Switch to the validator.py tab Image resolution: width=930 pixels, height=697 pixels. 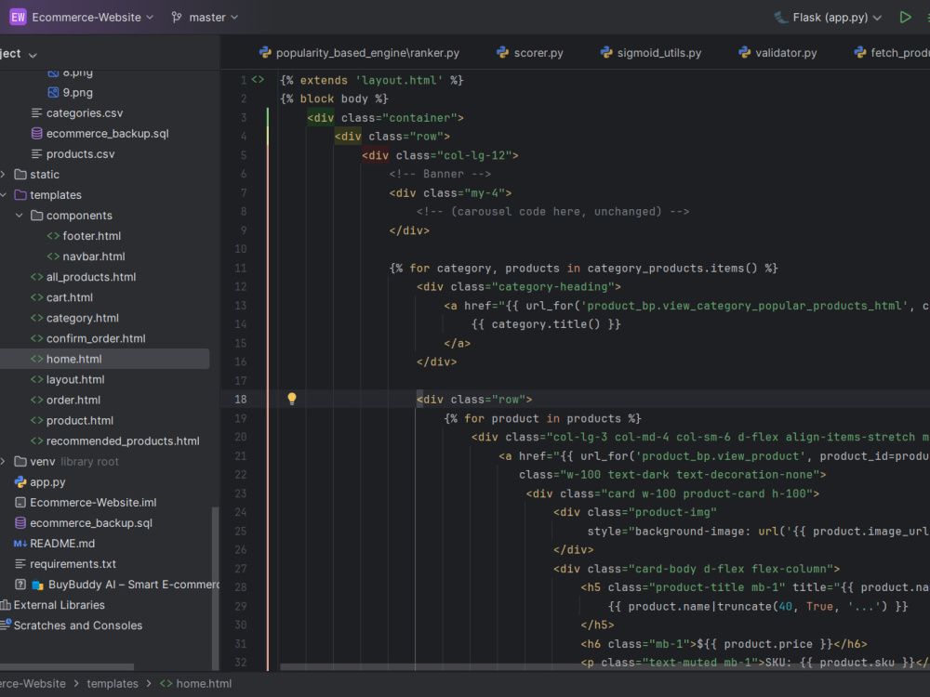click(777, 53)
